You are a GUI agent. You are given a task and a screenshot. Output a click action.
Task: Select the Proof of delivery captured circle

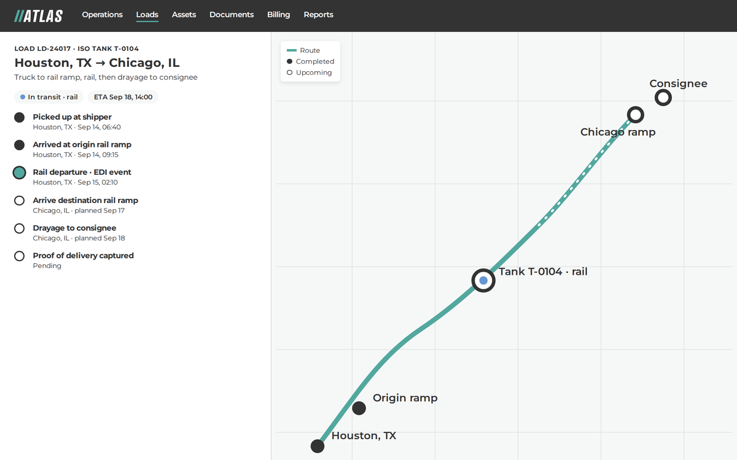tap(20, 256)
